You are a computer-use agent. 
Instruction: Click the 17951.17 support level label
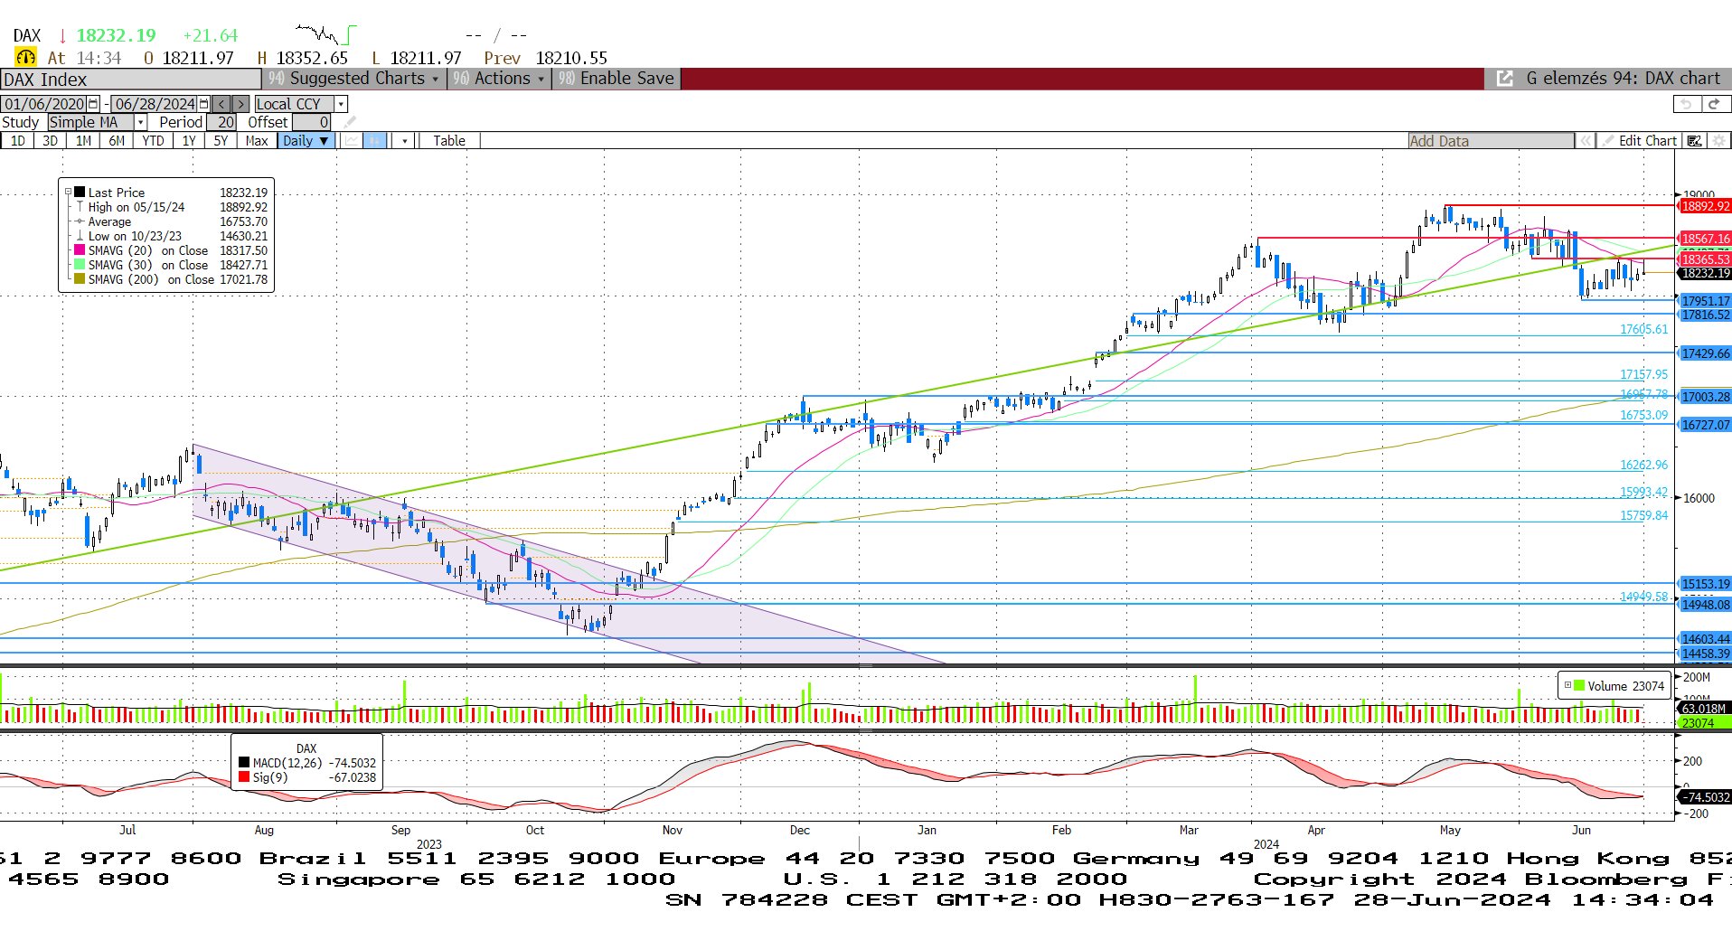(1705, 301)
